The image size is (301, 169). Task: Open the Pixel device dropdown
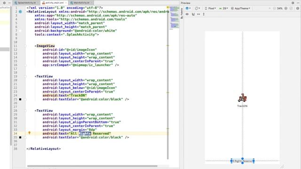(x=211, y=8)
